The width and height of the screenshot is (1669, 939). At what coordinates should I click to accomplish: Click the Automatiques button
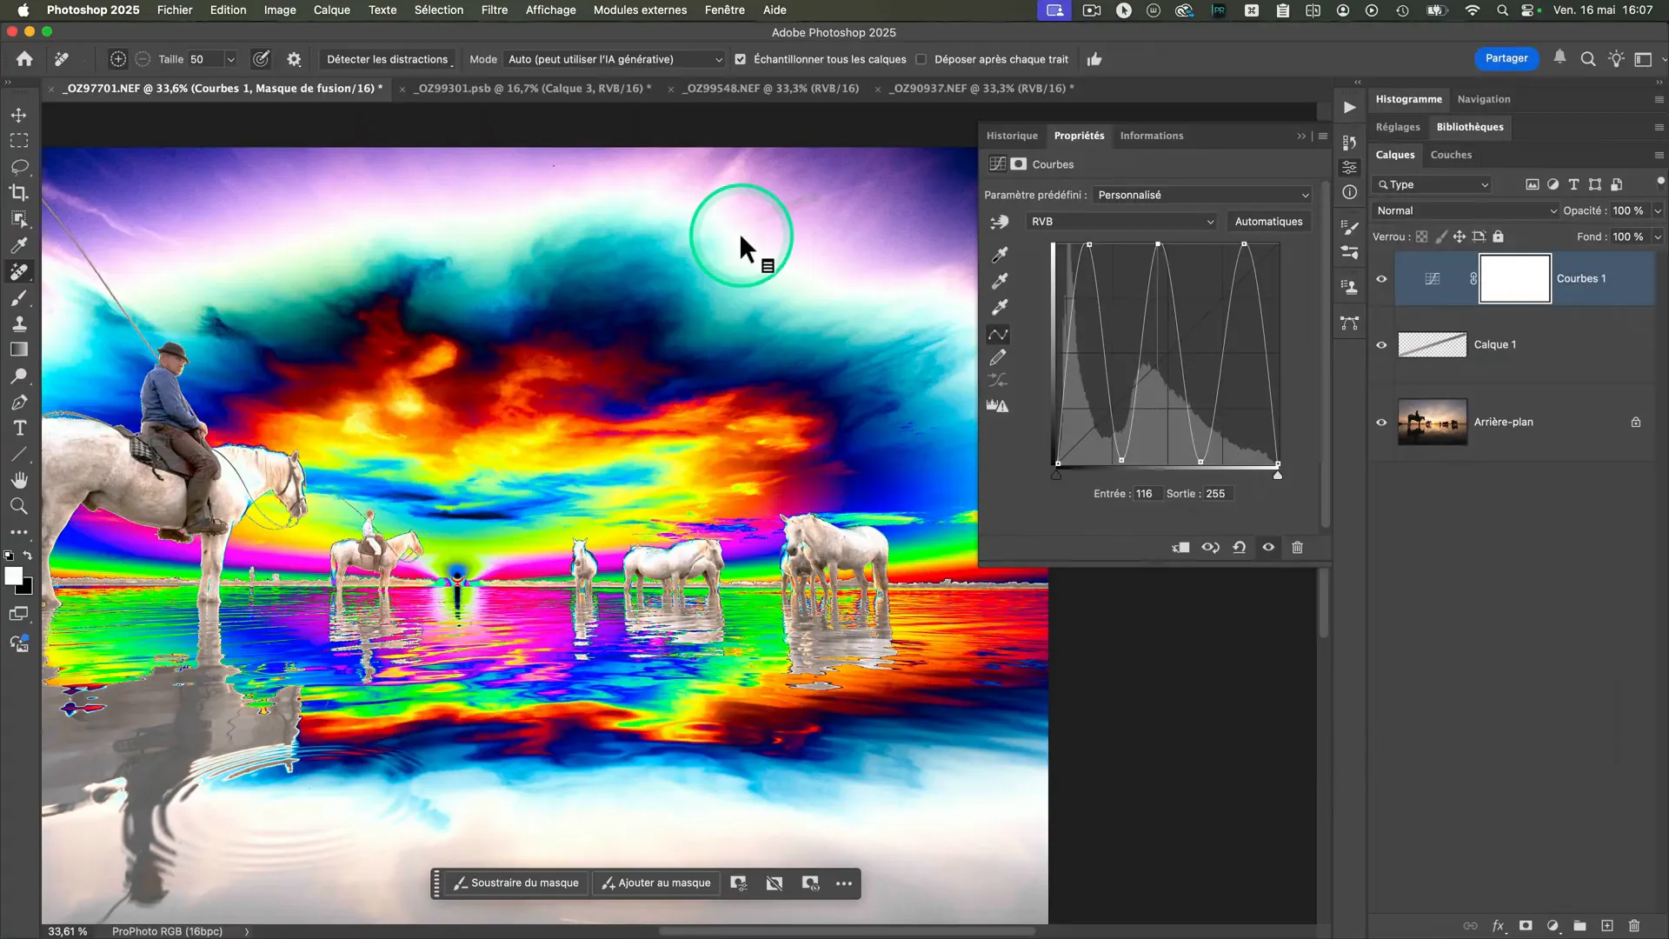[1268, 222]
